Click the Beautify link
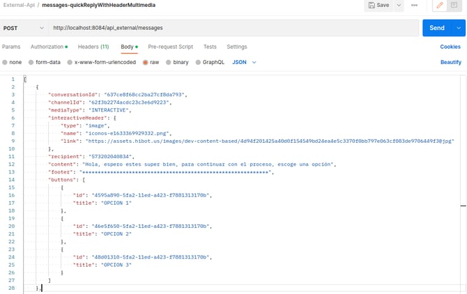467x294 pixels. point(450,62)
